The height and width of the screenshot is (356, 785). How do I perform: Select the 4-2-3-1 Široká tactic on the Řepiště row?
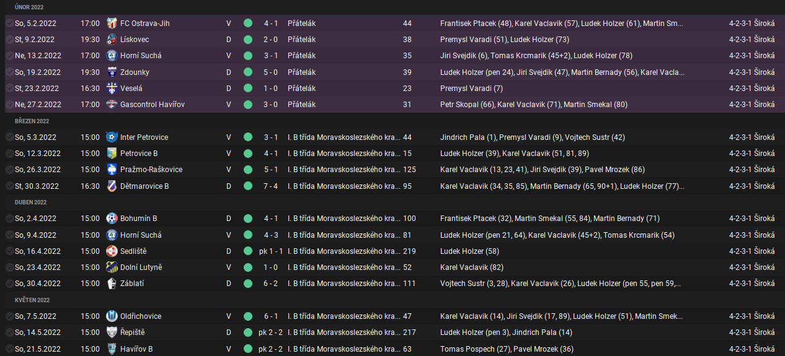point(752,332)
